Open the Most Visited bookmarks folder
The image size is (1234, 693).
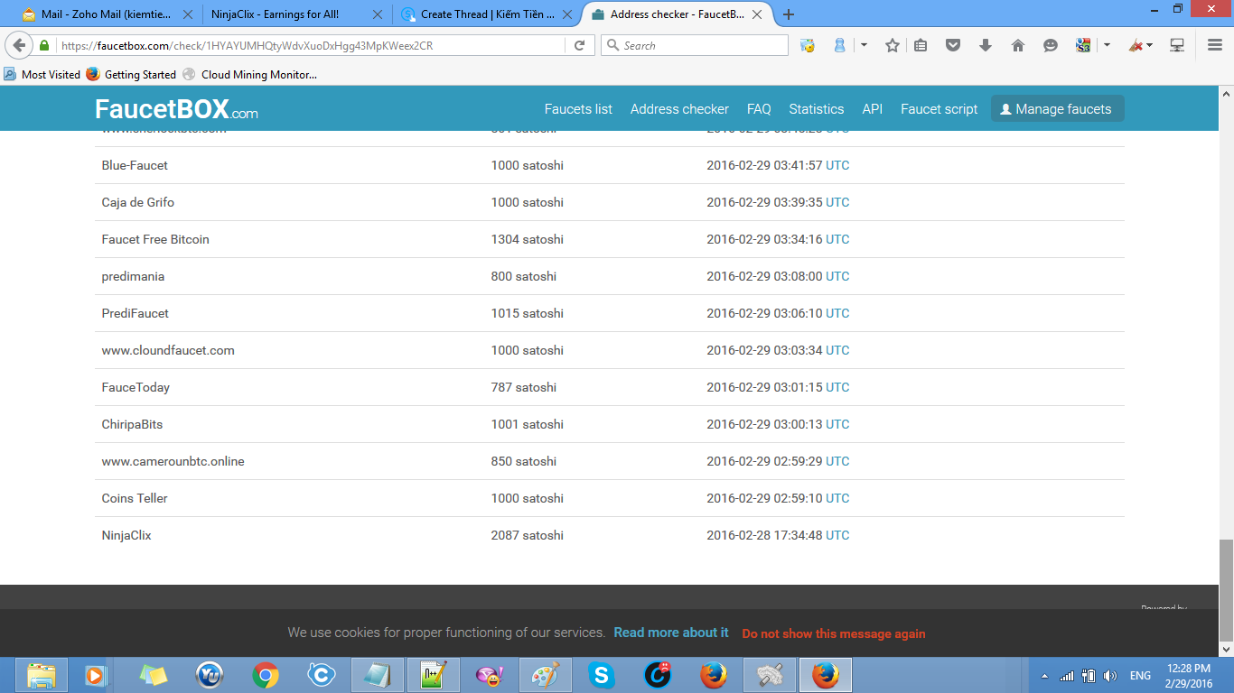click(x=42, y=75)
